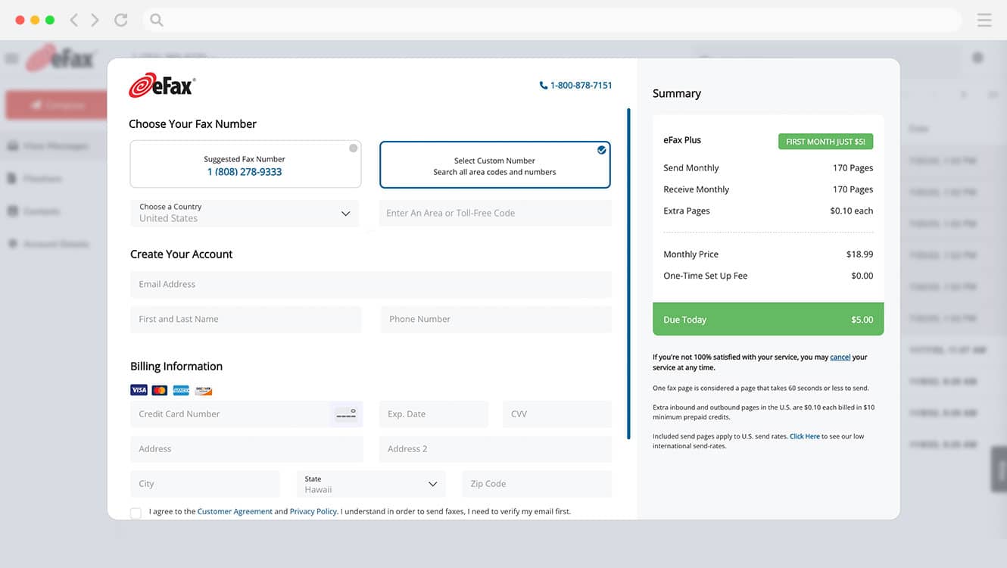This screenshot has height=568, width=1007.
Task: Click the 1-800-878-7151 phone link
Action: pos(575,86)
